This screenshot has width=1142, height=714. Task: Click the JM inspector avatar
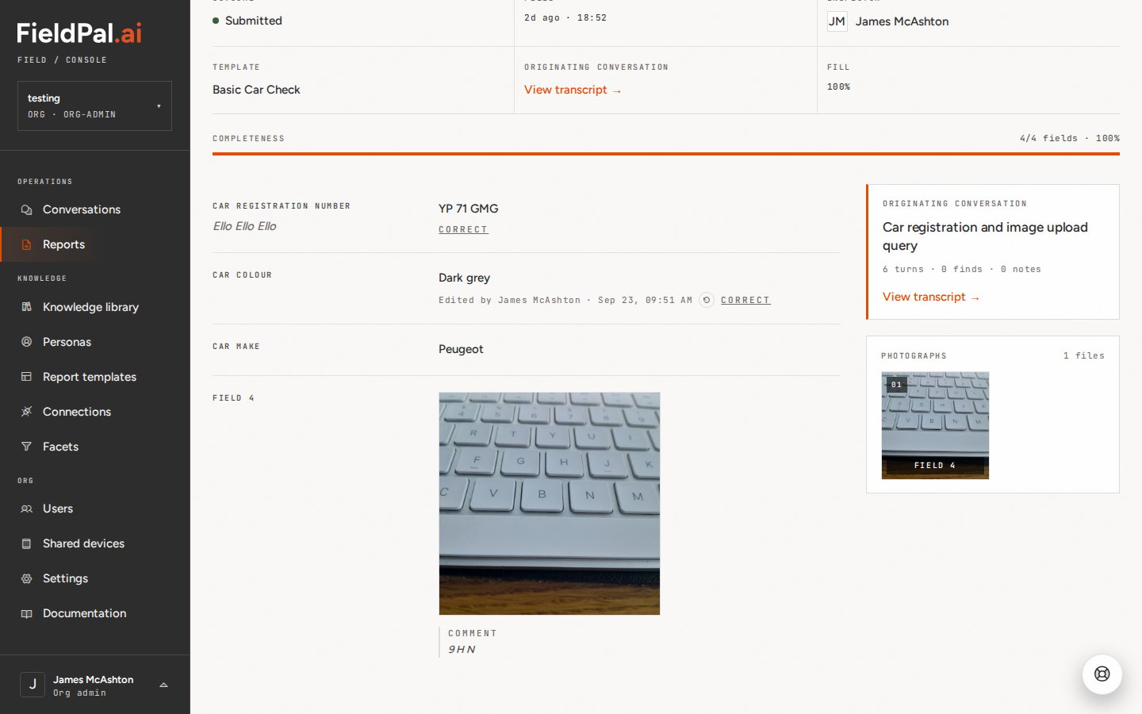pyautogui.click(x=837, y=21)
